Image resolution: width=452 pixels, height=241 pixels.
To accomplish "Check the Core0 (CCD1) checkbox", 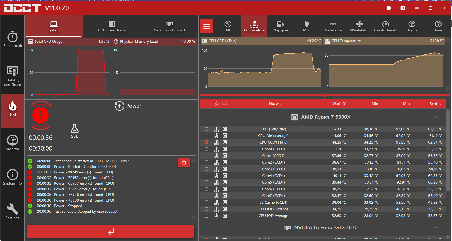I will (x=206, y=149).
